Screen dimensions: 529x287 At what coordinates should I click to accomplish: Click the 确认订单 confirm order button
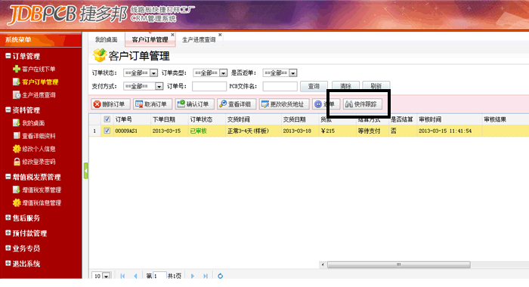click(x=195, y=104)
